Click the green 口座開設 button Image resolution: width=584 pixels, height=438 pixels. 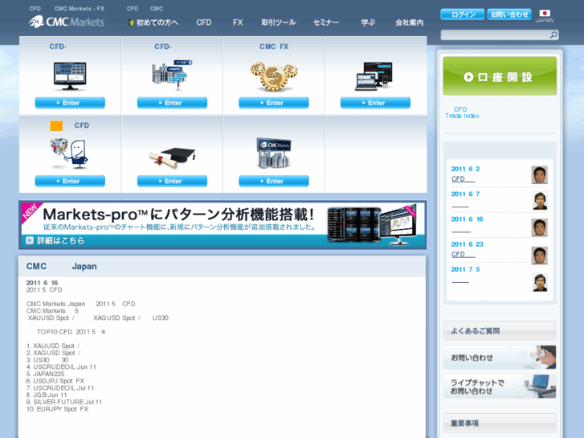500,76
